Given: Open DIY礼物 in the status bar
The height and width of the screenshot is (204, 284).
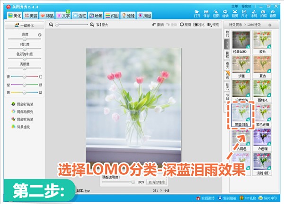Looking at the screenshot, I should pos(248,198).
